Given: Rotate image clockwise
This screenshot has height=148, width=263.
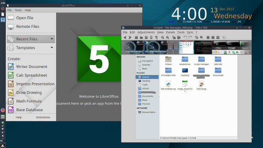Looking at the screenshot, I should click(x=190, y=37).
